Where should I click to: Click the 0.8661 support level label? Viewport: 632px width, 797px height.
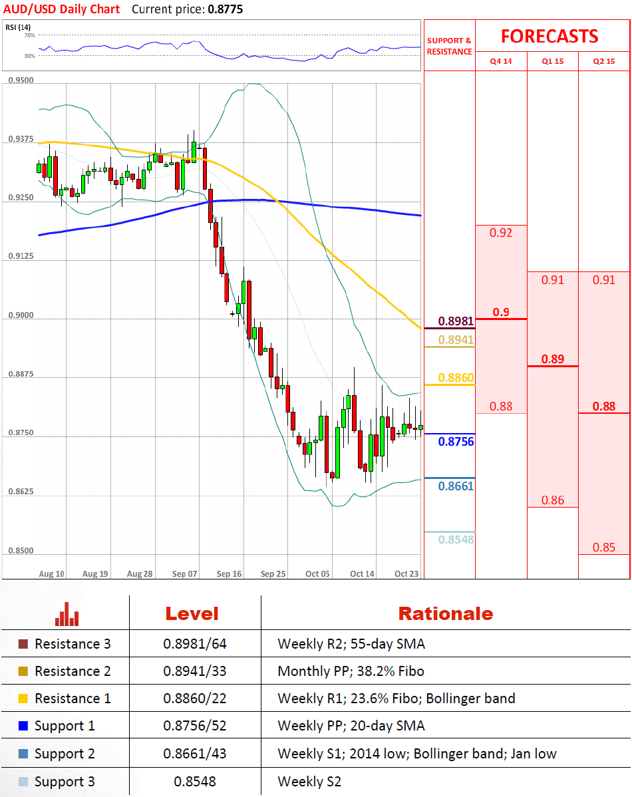click(456, 486)
